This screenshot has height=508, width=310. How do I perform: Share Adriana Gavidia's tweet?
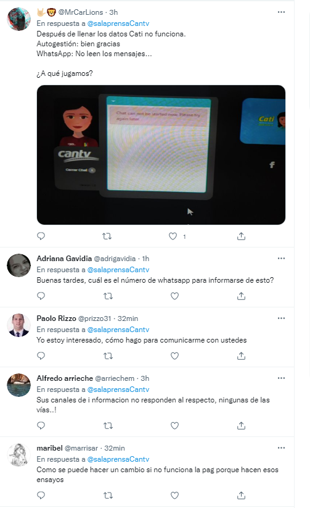tap(241, 296)
